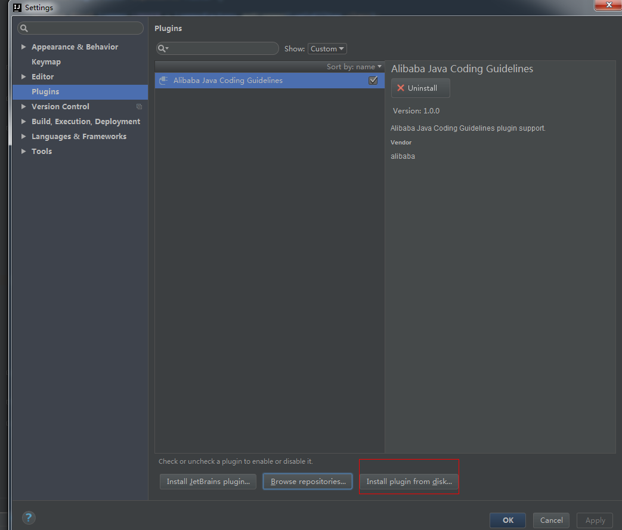622x530 pixels.
Task: Click Install plugin from disk button
Action: click(x=409, y=482)
